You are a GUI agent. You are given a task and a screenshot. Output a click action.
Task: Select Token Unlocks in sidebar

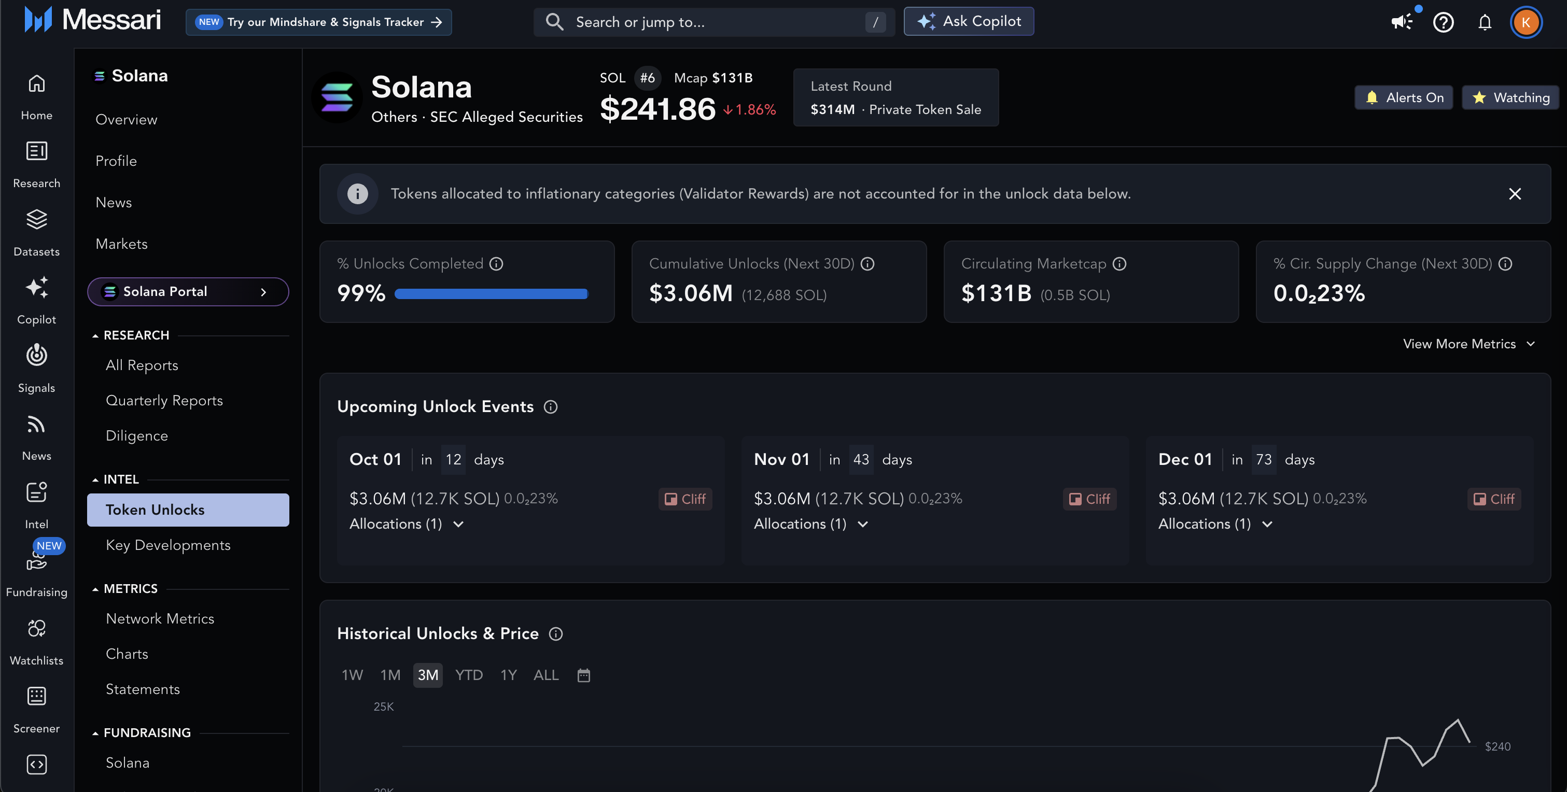coord(188,511)
